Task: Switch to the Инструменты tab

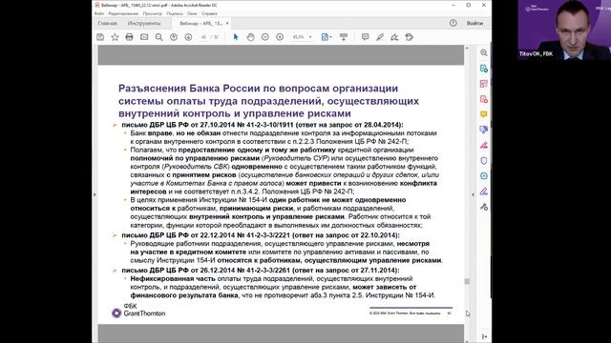Action: pyautogui.click(x=144, y=23)
